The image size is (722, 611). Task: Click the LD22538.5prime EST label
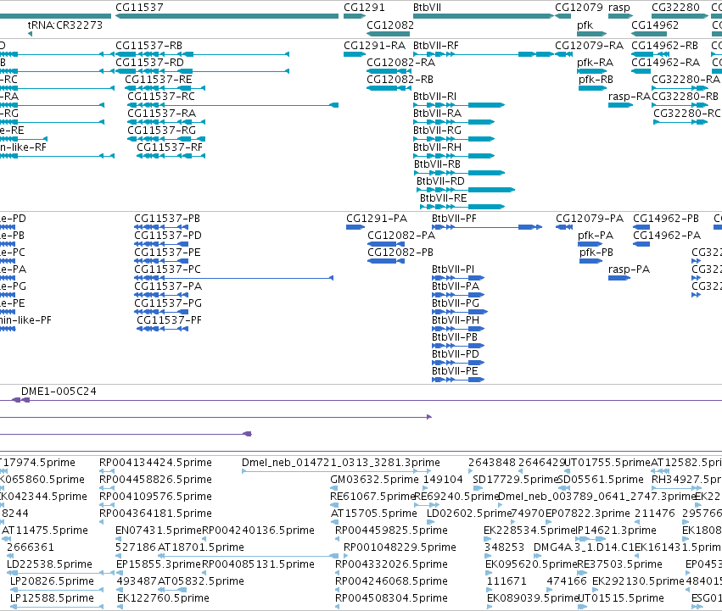pyautogui.click(x=49, y=564)
